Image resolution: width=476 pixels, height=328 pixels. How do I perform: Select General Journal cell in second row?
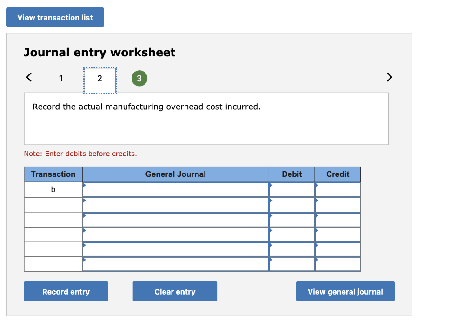point(175,205)
